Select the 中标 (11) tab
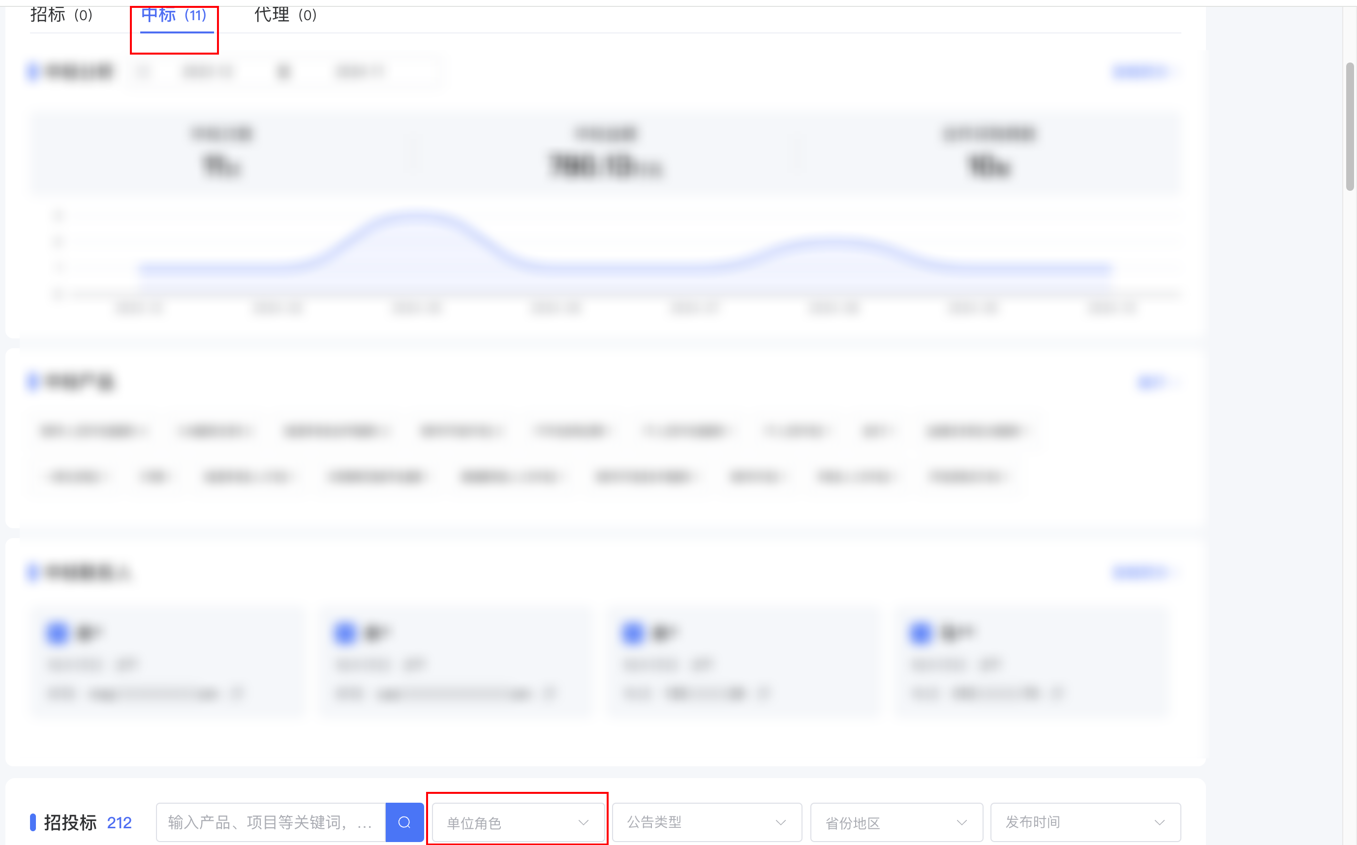The image size is (1357, 845). coord(174,15)
